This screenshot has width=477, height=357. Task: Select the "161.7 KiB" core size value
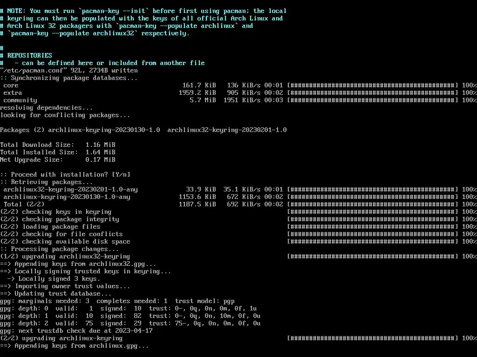(x=199, y=86)
